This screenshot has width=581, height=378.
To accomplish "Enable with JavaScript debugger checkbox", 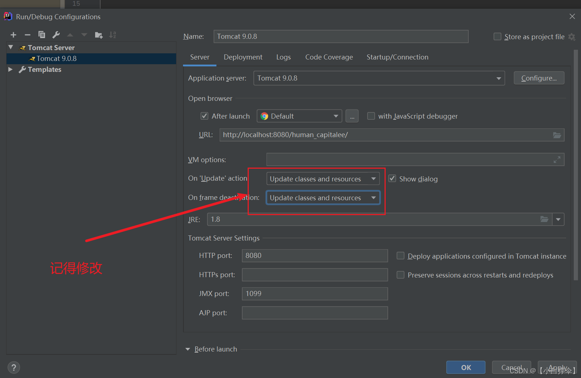I will pos(371,116).
